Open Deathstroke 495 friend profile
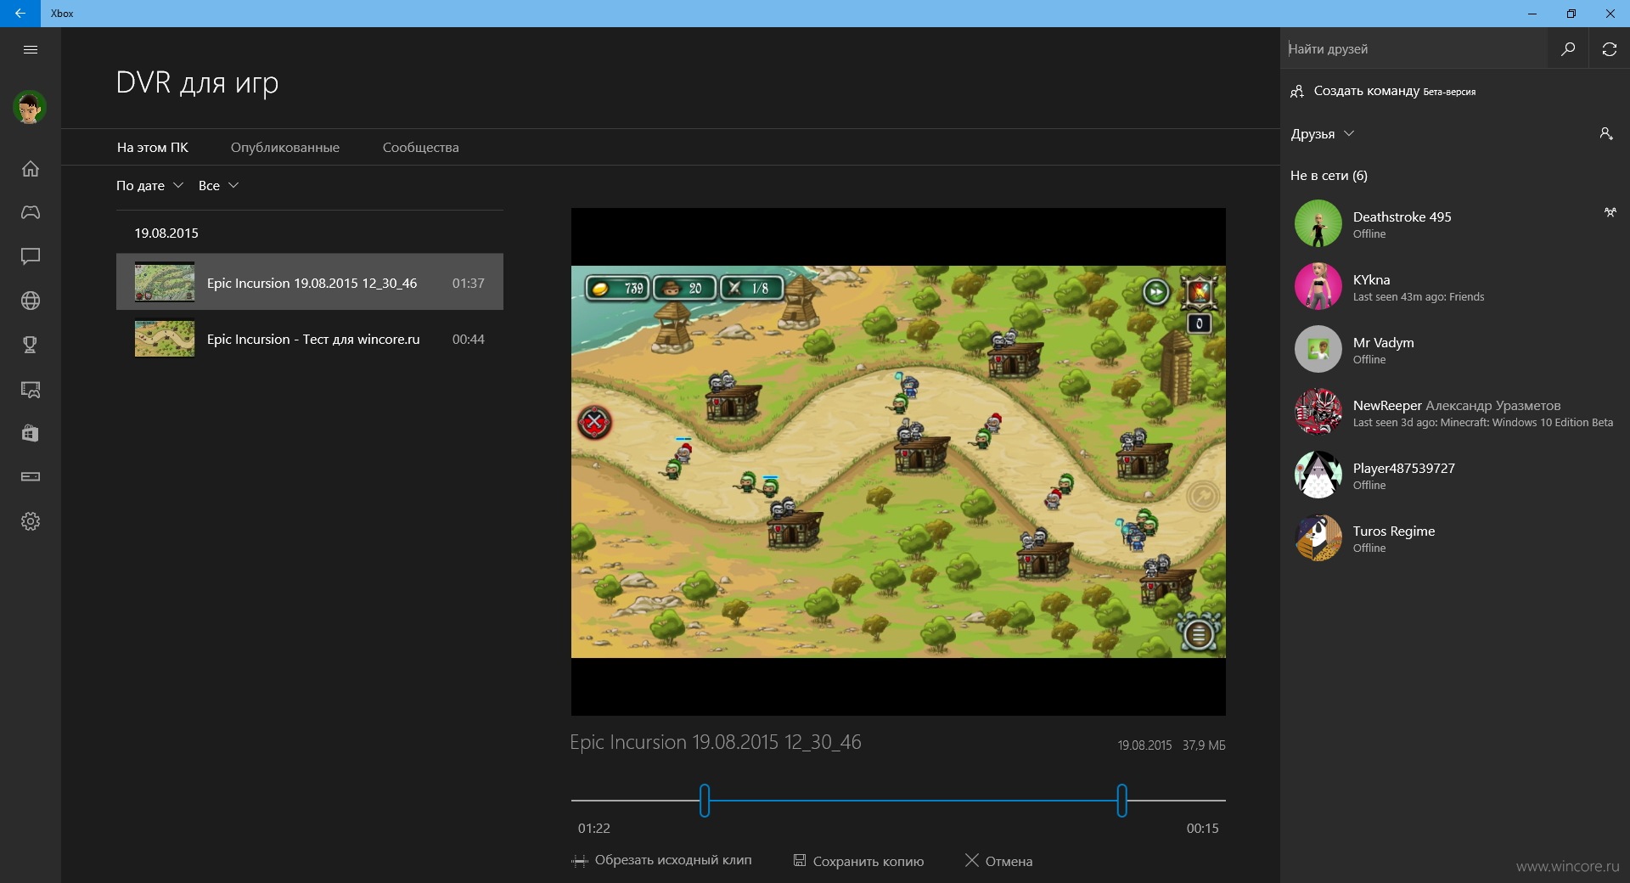 click(1455, 224)
